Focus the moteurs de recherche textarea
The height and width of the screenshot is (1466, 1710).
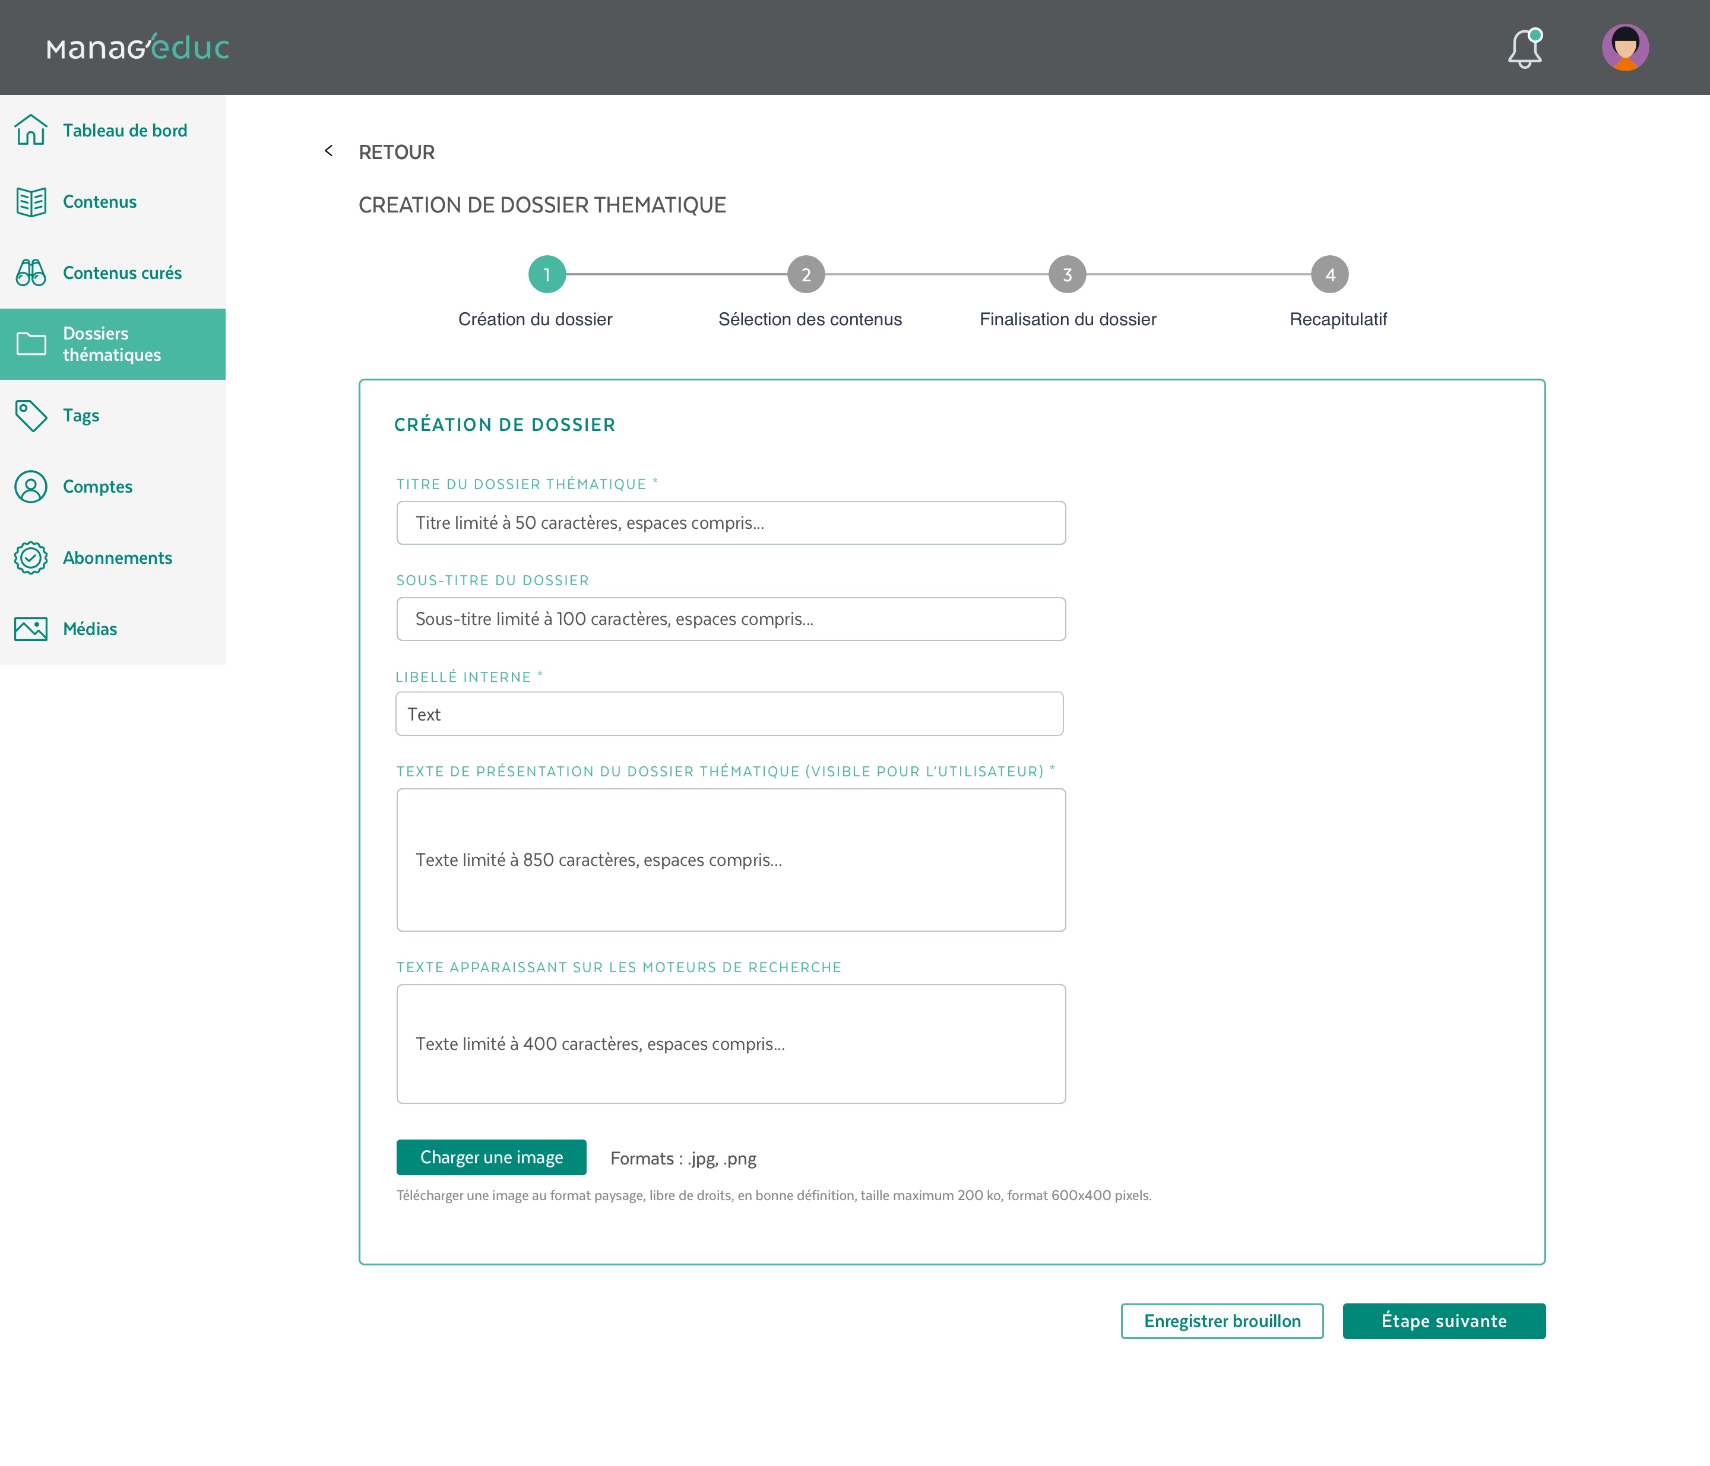731,1043
